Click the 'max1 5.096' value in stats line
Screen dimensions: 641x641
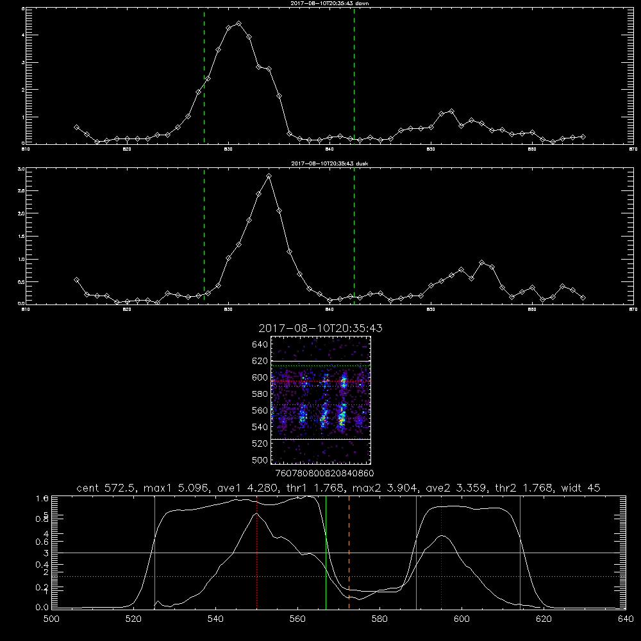pos(176,488)
